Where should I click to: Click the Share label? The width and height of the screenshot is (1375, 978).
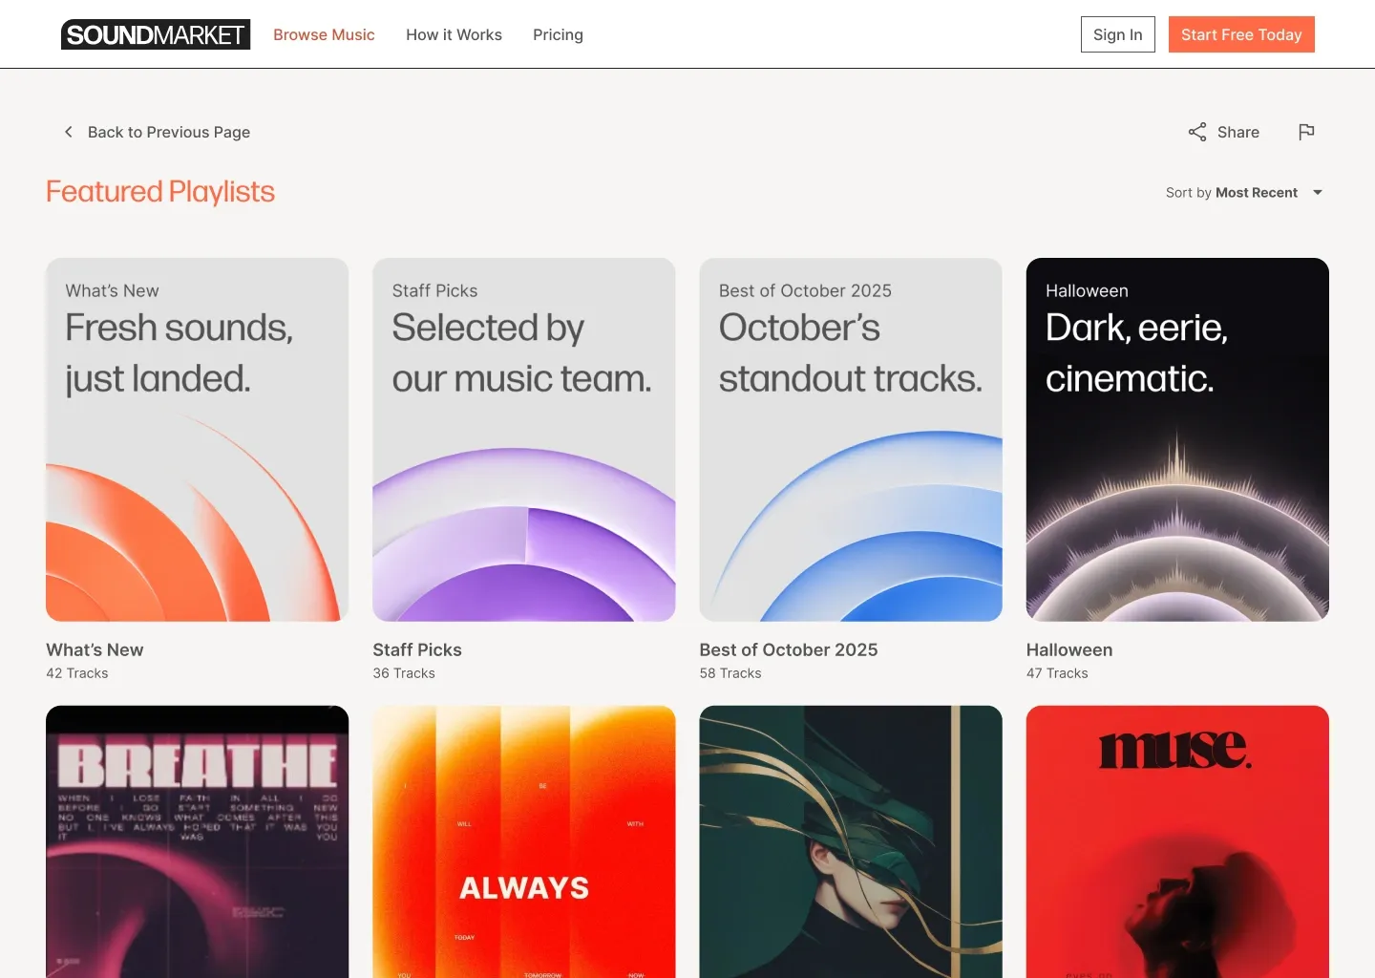click(x=1238, y=132)
